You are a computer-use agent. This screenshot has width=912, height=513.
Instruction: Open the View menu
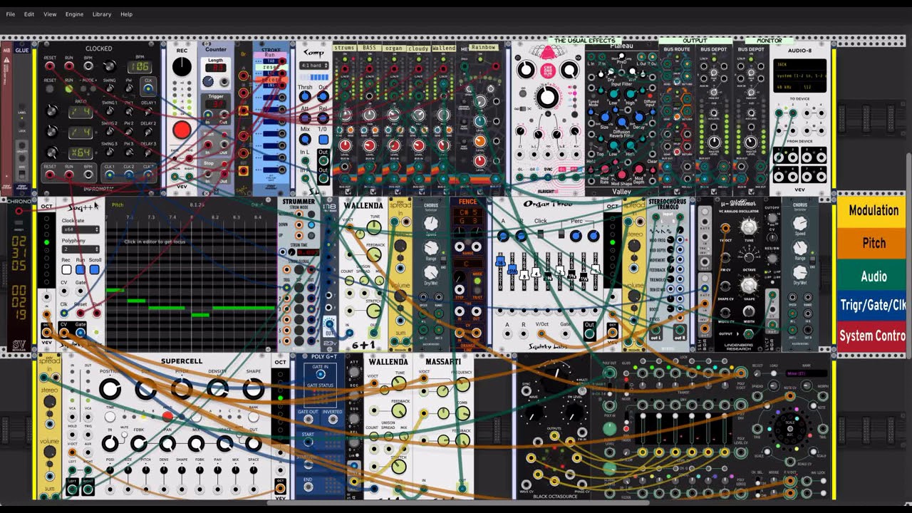pyautogui.click(x=50, y=14)
